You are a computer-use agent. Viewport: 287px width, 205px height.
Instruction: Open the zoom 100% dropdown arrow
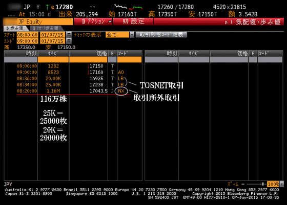[282, 184]
